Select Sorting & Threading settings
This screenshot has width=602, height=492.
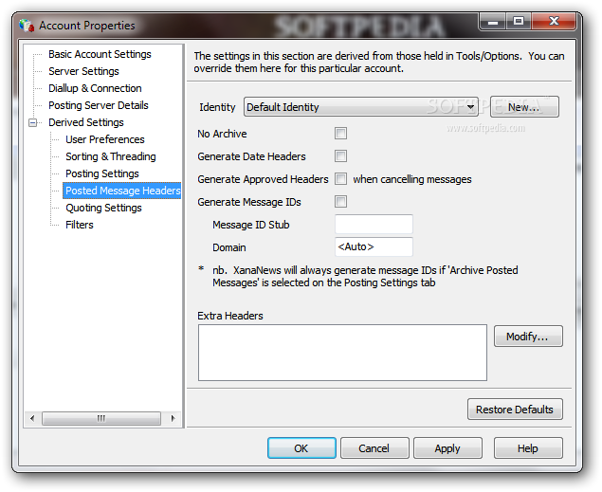tap(111, 156)
